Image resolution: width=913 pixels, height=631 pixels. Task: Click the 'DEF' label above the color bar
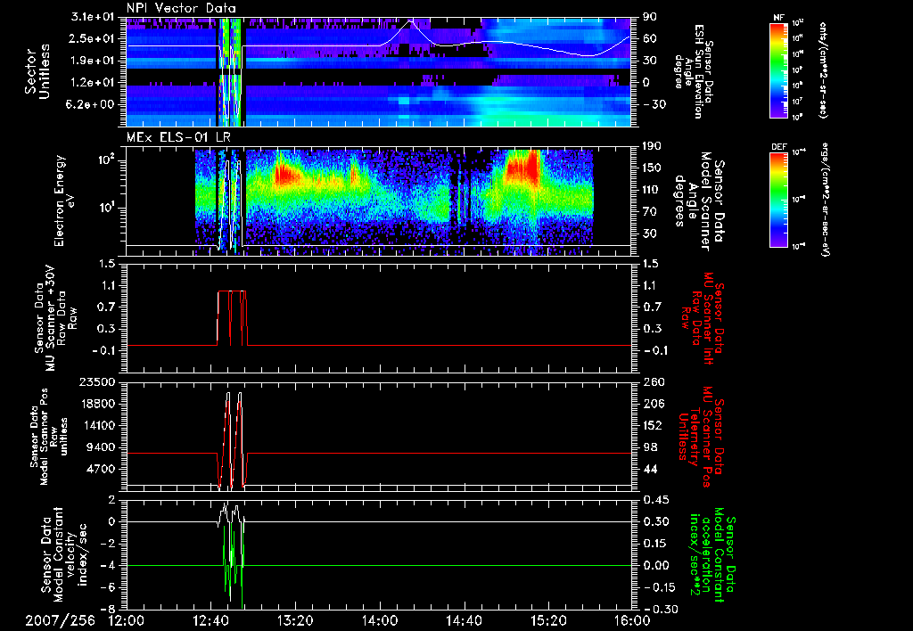779,147
